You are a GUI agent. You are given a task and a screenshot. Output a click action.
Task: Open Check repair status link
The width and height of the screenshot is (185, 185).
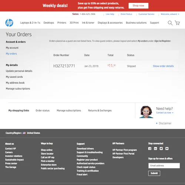pos(86,167)
